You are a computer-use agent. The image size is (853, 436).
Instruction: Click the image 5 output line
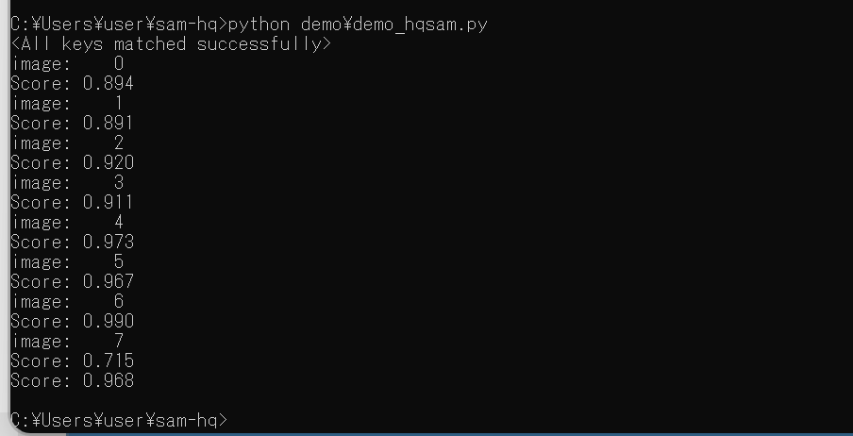point(67,261)
